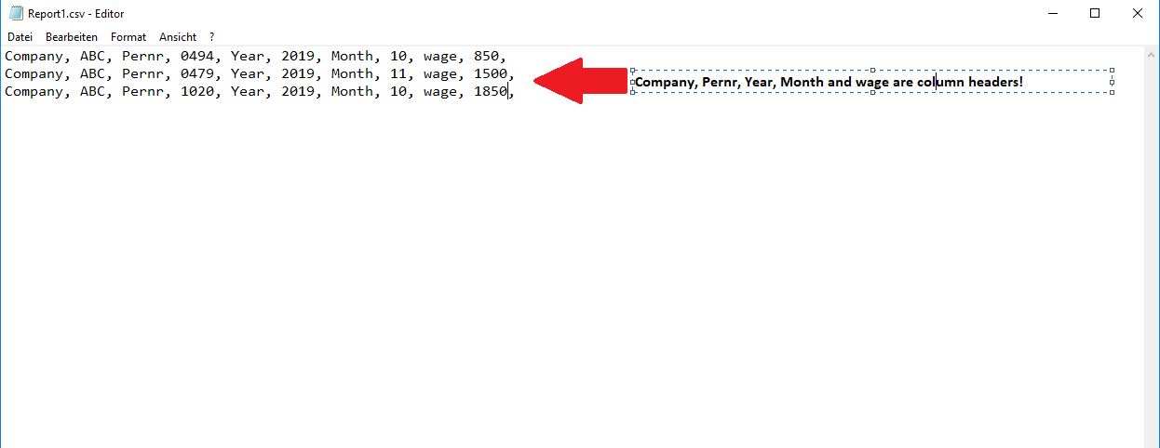Click the Report1.csv - Editor window title
Image resolution: width=1160 pixels, height=448 pixels.
click(x=76, y=14)
